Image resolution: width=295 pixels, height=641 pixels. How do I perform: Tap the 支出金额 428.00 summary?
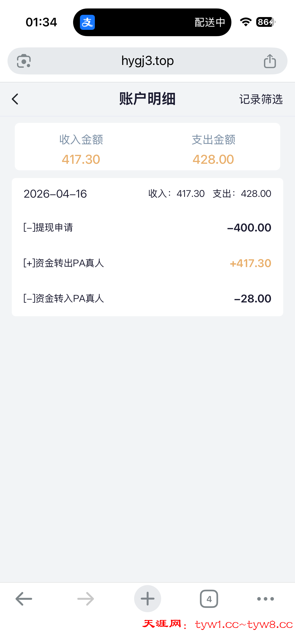[x=213, y=149]
